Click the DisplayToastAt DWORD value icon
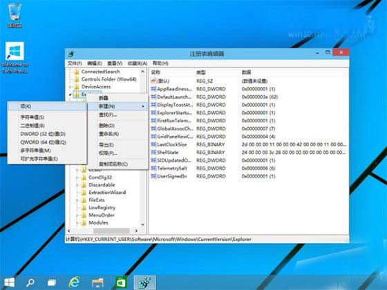The width and height of the screenshot is (387, 290). [153, 104]
